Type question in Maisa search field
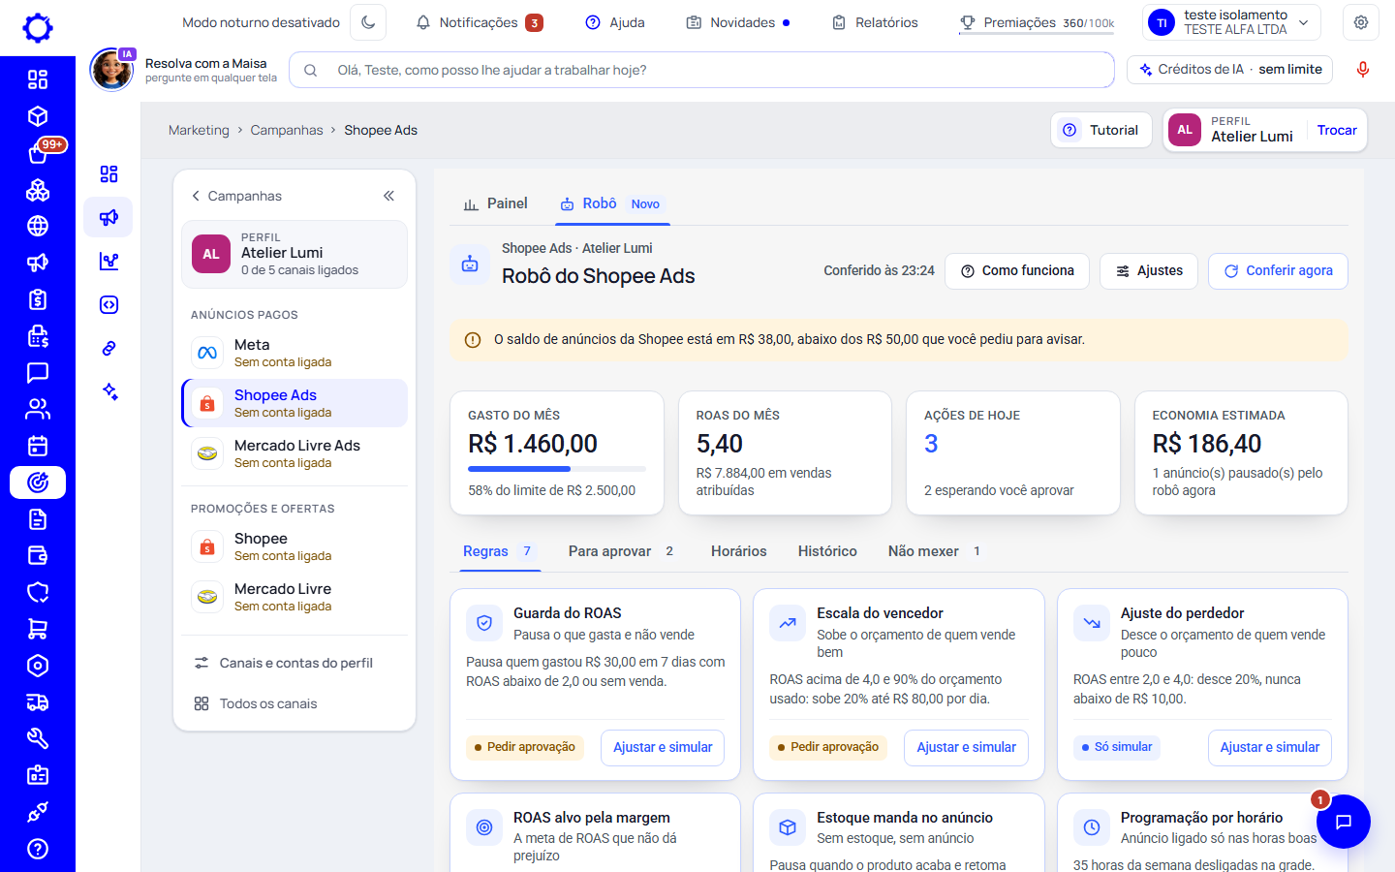 (702, 70)
